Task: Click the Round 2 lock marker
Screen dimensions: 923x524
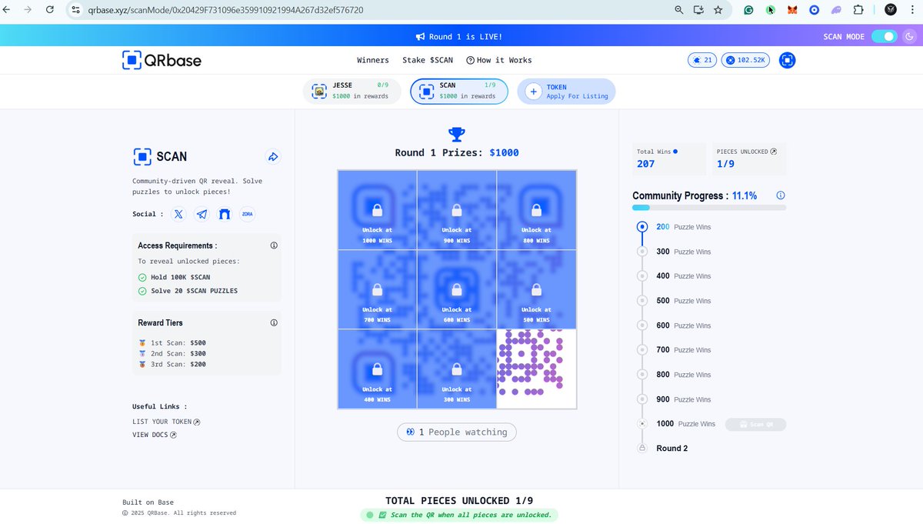Action: (642, 448)
